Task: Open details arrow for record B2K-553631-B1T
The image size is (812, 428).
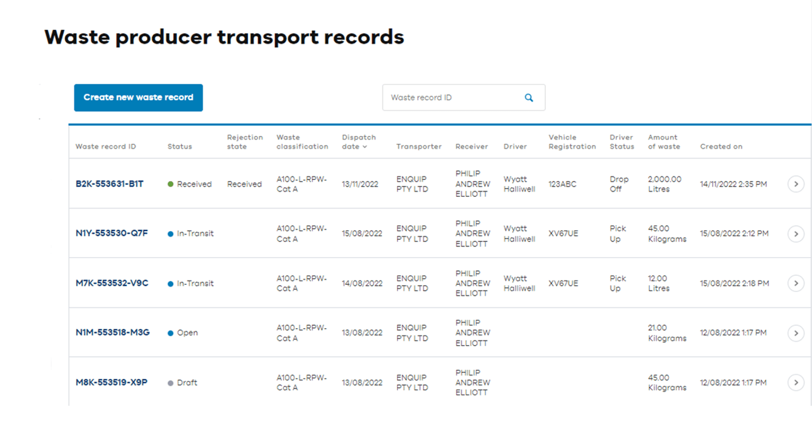Action: tap(796, 184)
